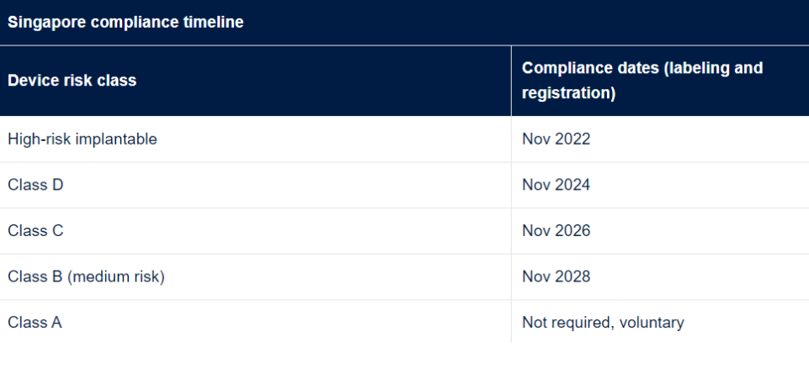Select the 'Class A' row label
Viewport: 809px width, 368px height.
coord(35,323)
